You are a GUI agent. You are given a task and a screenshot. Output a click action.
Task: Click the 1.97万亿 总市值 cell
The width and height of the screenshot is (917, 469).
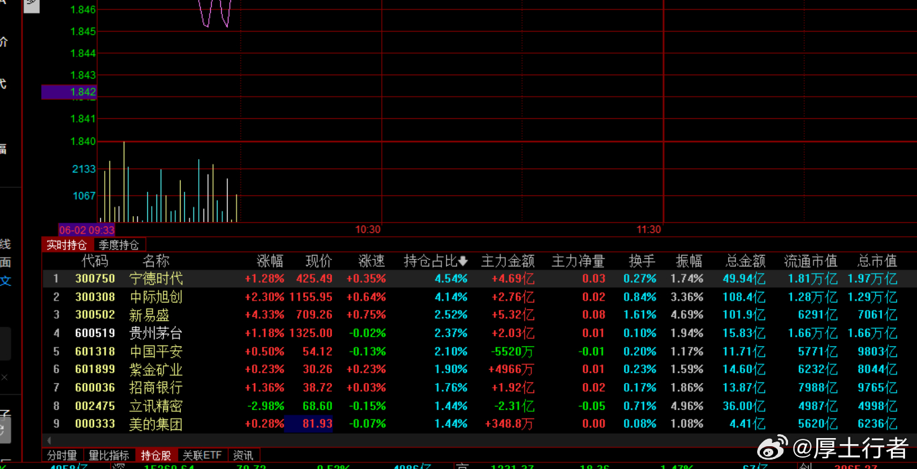(x=872, y=278)
